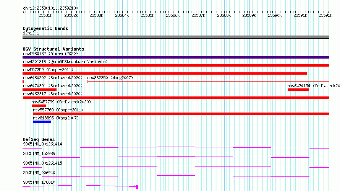The width and height of the screenshot is (340, 191).
Task: Select the SOX5|NM_006940 intron line
Action: 176,176
